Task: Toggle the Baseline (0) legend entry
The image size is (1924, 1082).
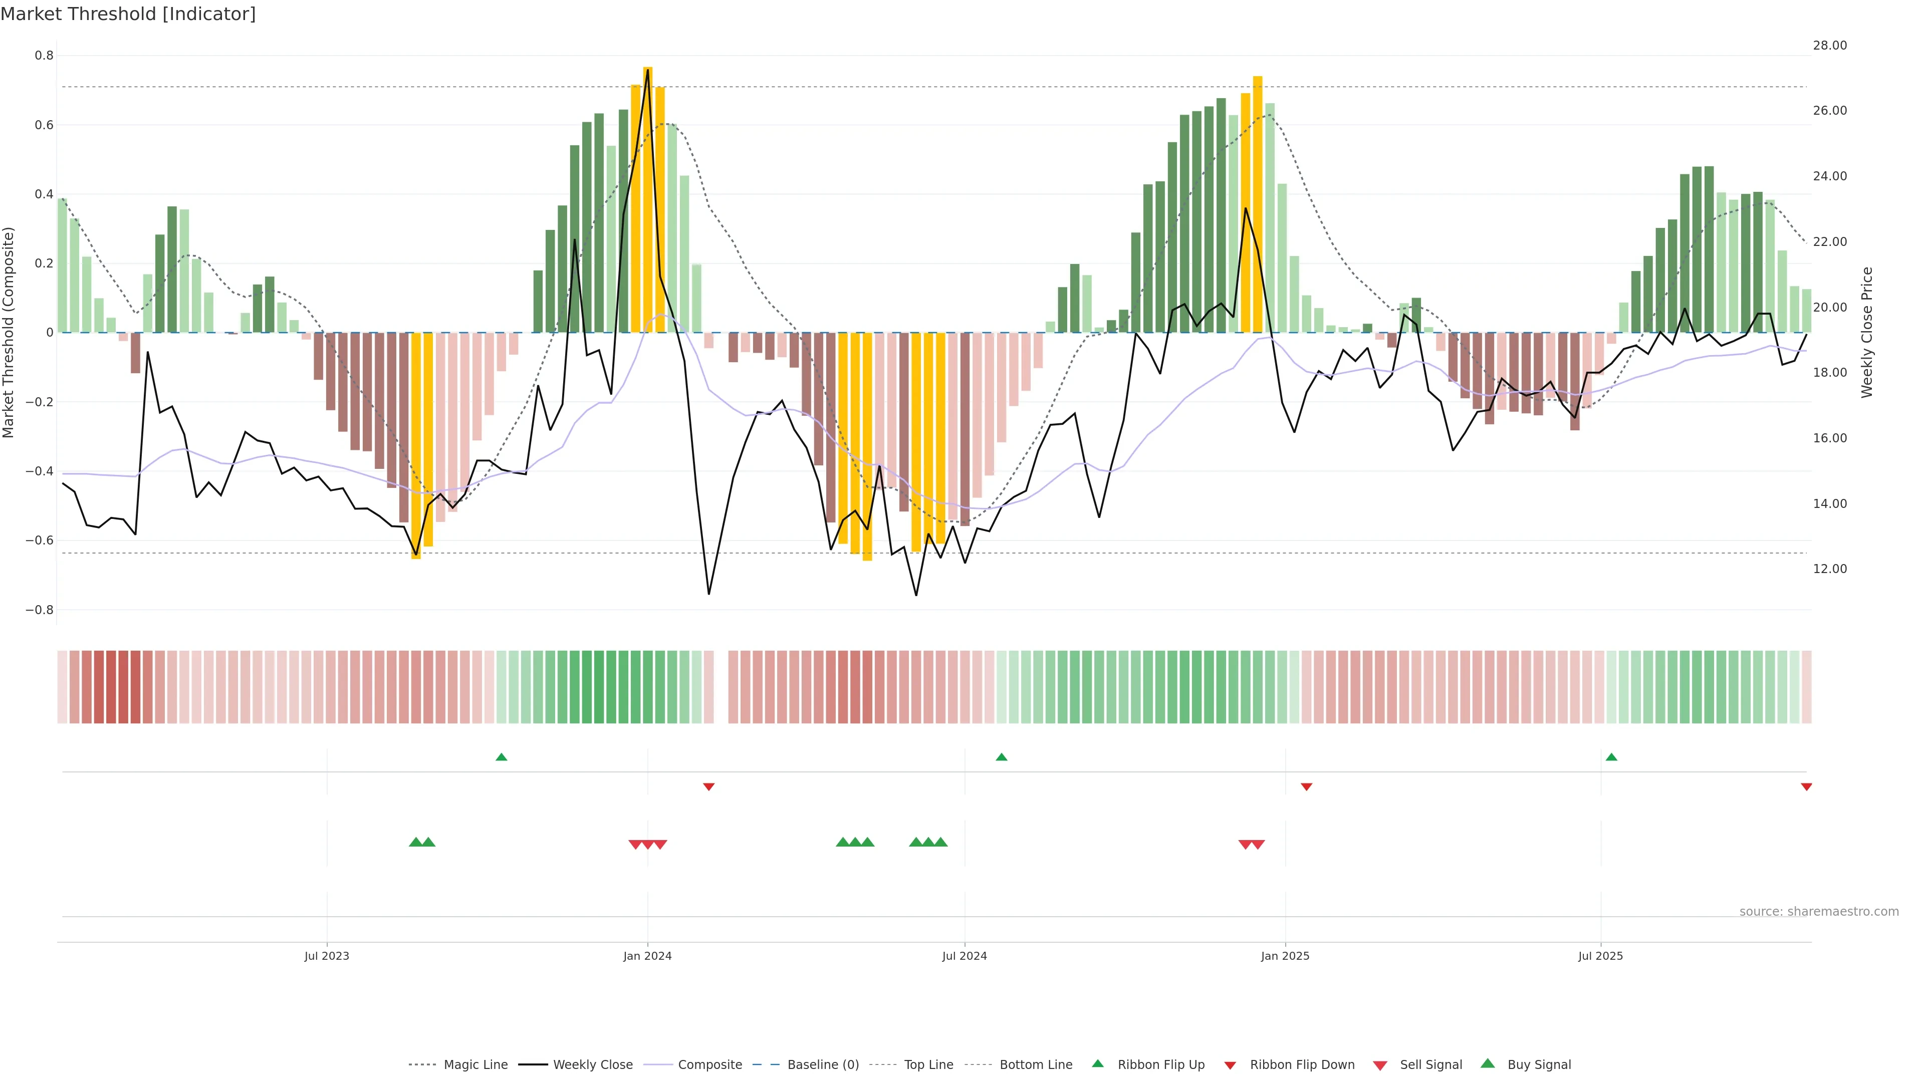Action: [x=823, y=1065]
